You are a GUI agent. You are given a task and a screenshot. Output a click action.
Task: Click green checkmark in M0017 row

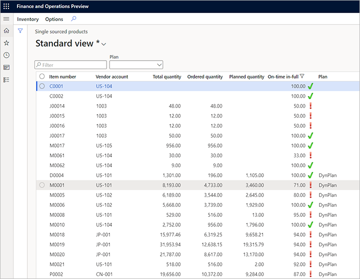(x=310, y=146)
